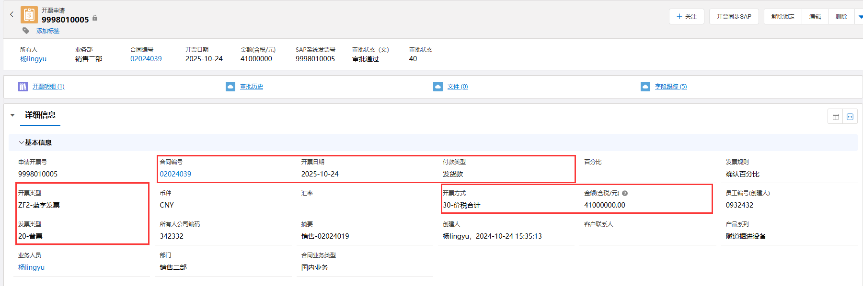
Task: Open the more actions dropdown after 删除
Action: pyautogui.click(x=860, y=17)
